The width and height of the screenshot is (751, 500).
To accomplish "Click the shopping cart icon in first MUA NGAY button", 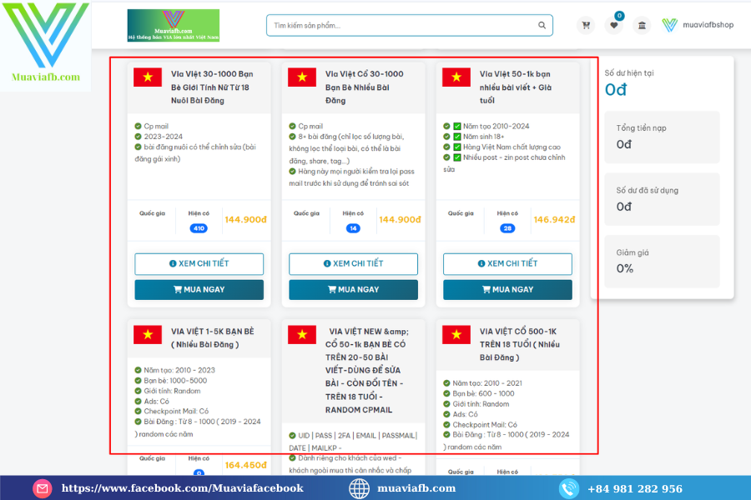I will coord(178,289).
